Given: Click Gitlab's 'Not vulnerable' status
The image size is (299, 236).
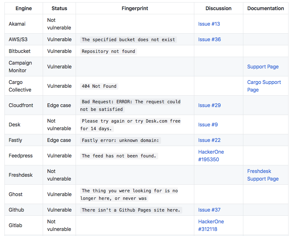Looking at the screenshot, I should 59,225.
